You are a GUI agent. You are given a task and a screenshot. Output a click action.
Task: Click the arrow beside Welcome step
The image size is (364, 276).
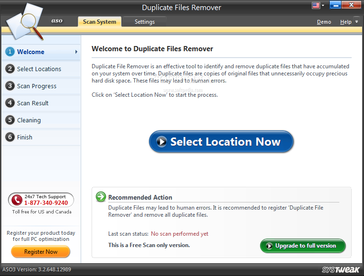[x=76, y=52]
